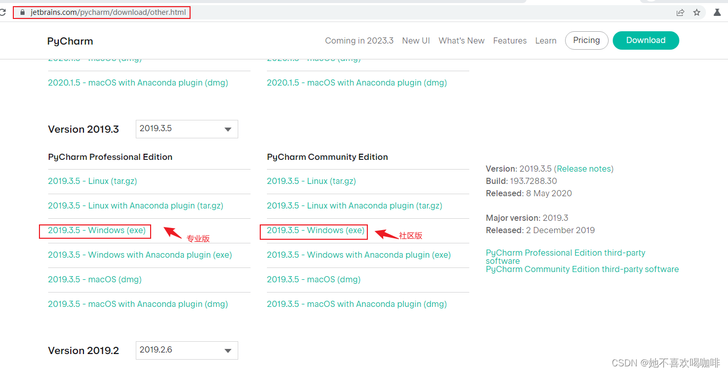
Task: Download Professional 2019.3.5 Linux with Anaconda plugin
Action: pos(136,205)
